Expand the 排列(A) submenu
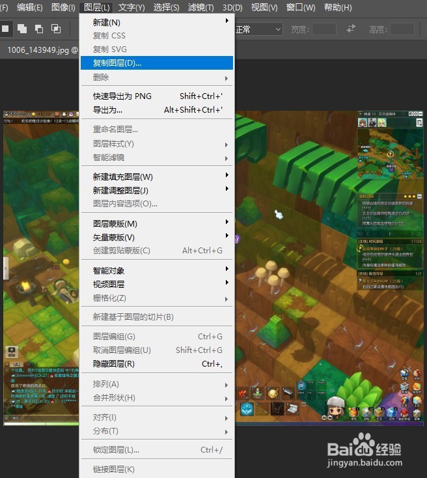The image size is (427, 478). (x=157, y=384)
